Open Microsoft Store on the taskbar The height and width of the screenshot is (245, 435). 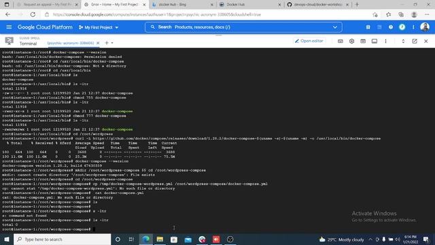(x=174, y=239)
